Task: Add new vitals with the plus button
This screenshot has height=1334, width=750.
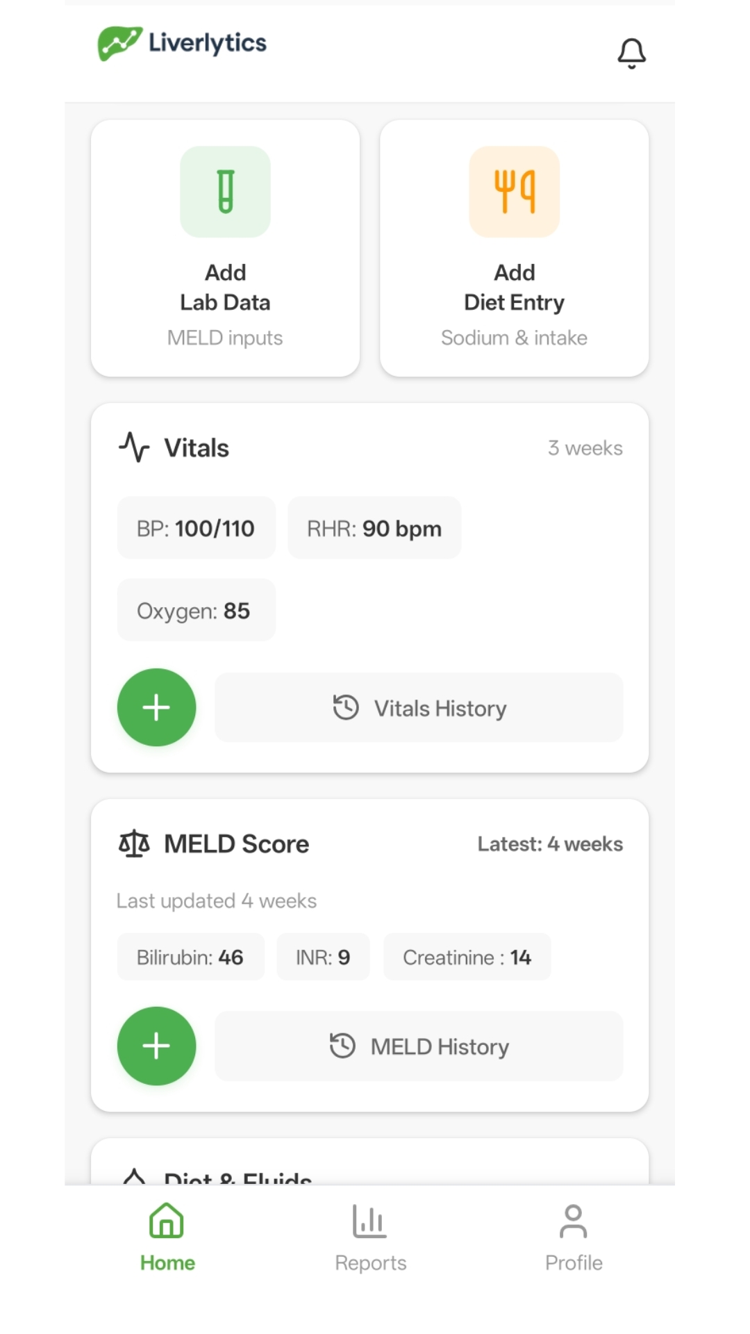Action: coord(156,707)
